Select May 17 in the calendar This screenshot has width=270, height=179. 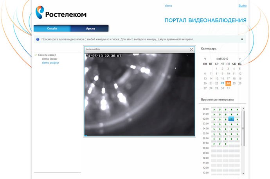228,78
